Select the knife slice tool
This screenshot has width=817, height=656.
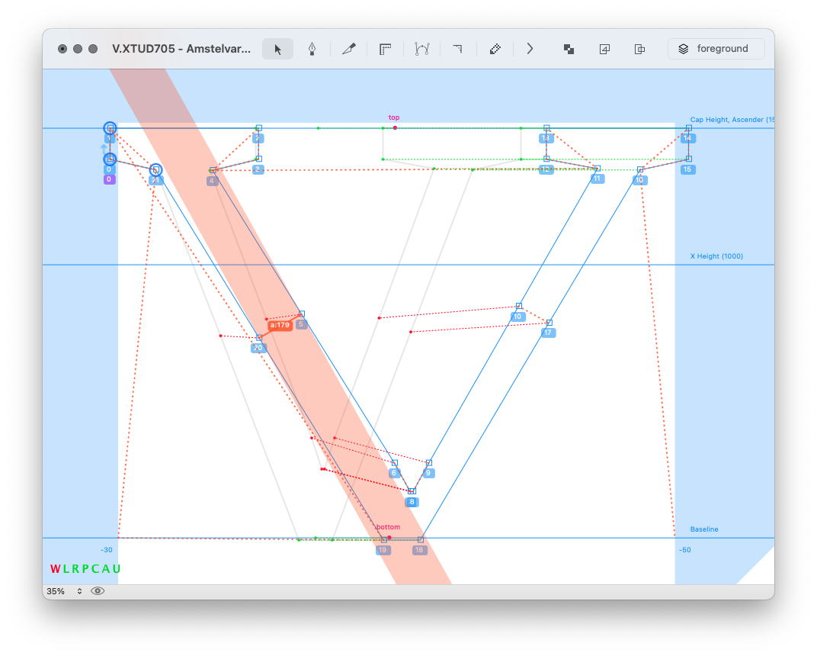click(x=349, y=49)
